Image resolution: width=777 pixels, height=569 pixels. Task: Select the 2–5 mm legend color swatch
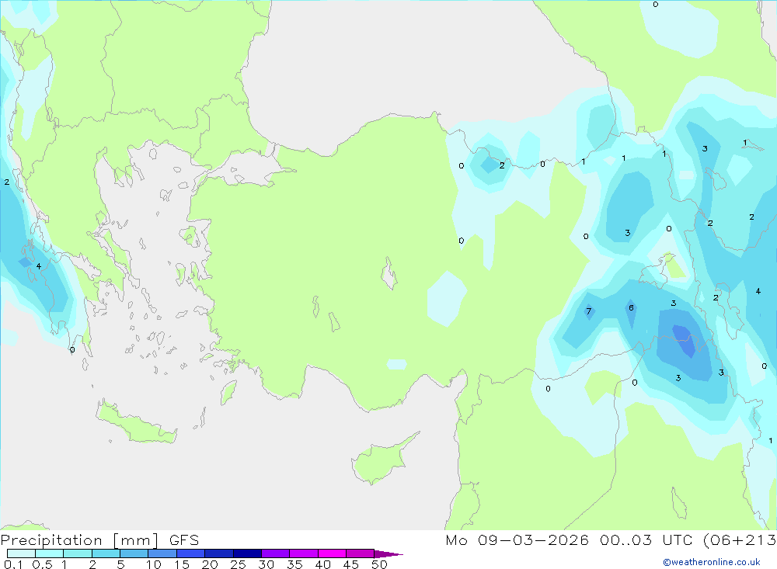click(106, 553)
